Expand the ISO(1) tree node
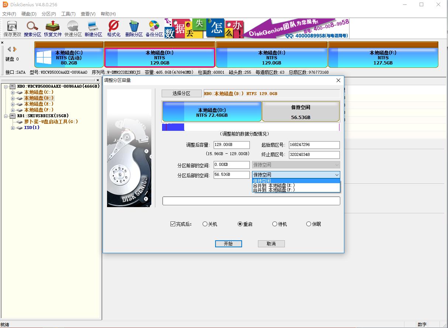Image resolution: width=448 pixels, height=328 pixels. tap(13, 128)
